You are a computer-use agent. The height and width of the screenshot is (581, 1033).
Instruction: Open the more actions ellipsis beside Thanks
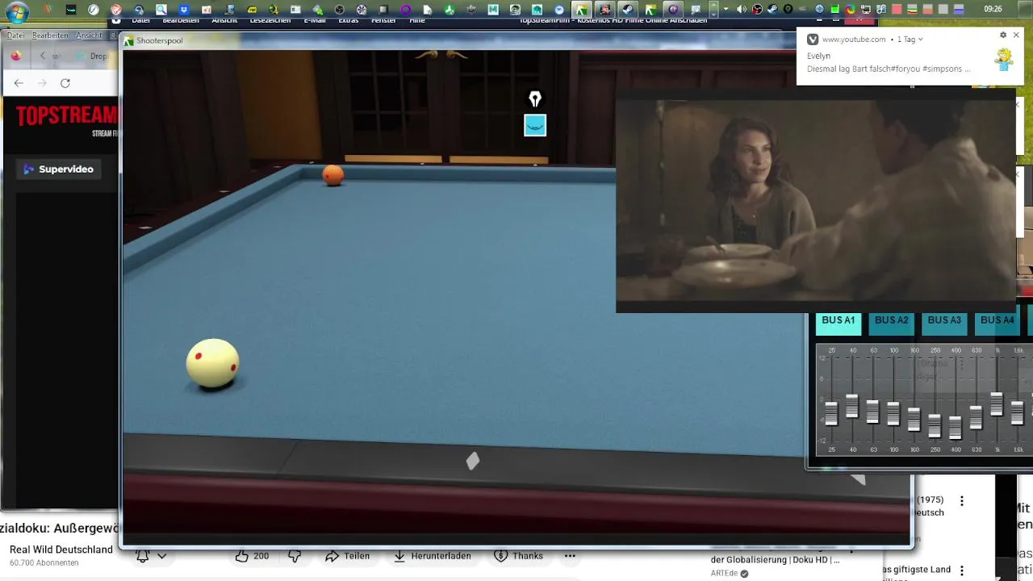point(570,556)
